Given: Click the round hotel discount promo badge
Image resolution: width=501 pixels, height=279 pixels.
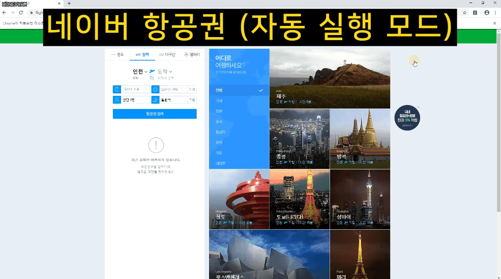Looking at the screenshot, I should coord(407,118).
